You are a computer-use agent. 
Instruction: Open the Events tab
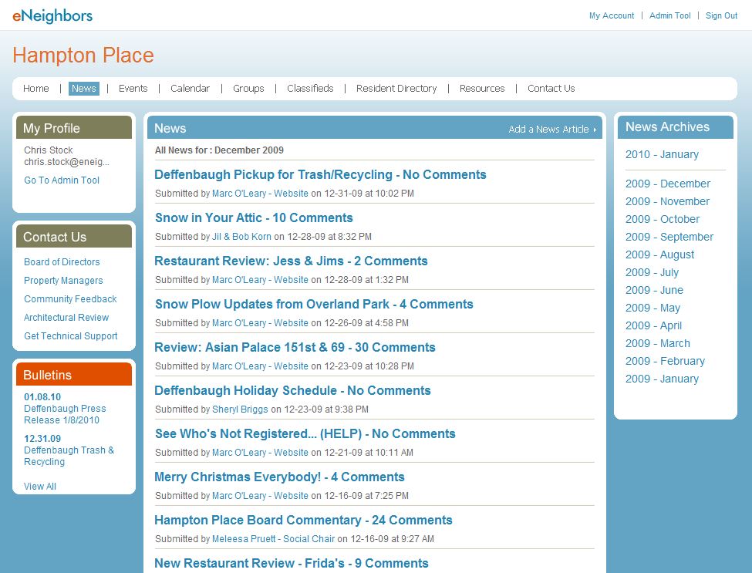click(x=133, y=89)
